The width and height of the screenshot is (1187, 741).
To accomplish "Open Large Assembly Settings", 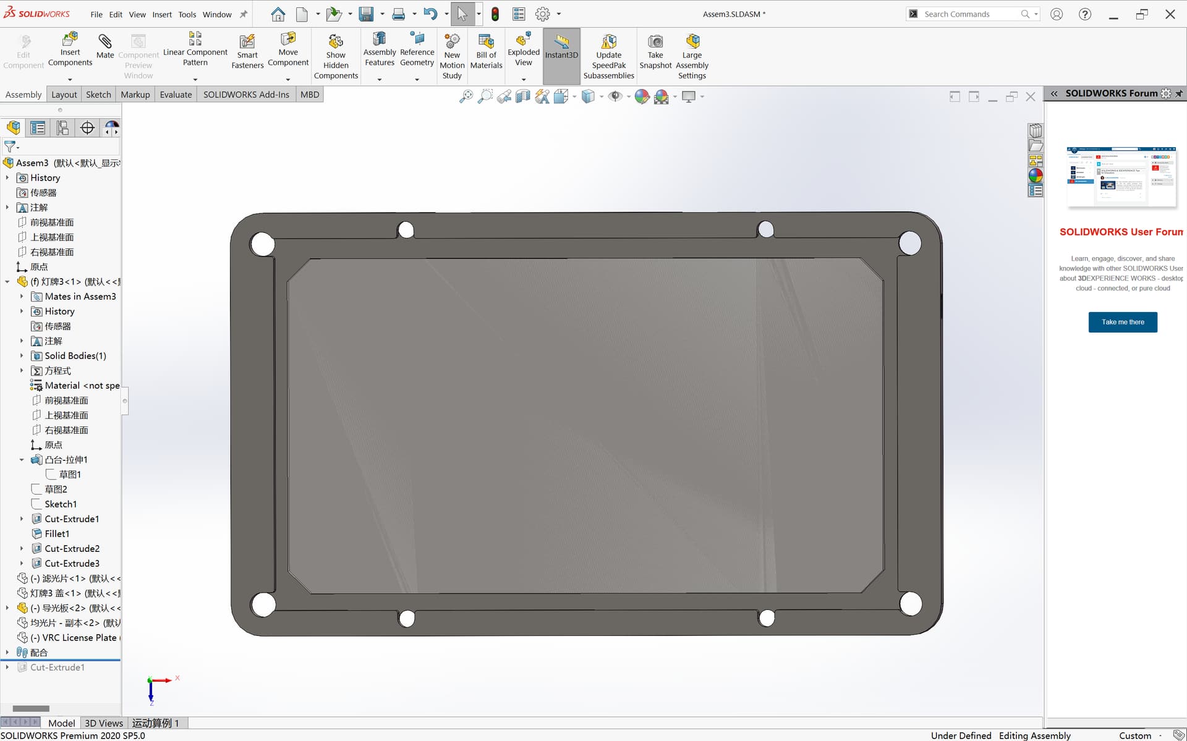I will pyautogui.click(x=692, y=57).
